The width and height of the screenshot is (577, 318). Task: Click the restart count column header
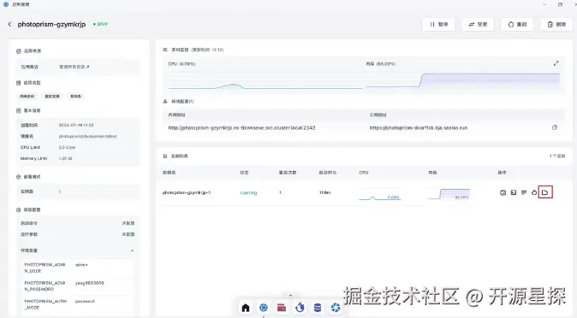288,173
